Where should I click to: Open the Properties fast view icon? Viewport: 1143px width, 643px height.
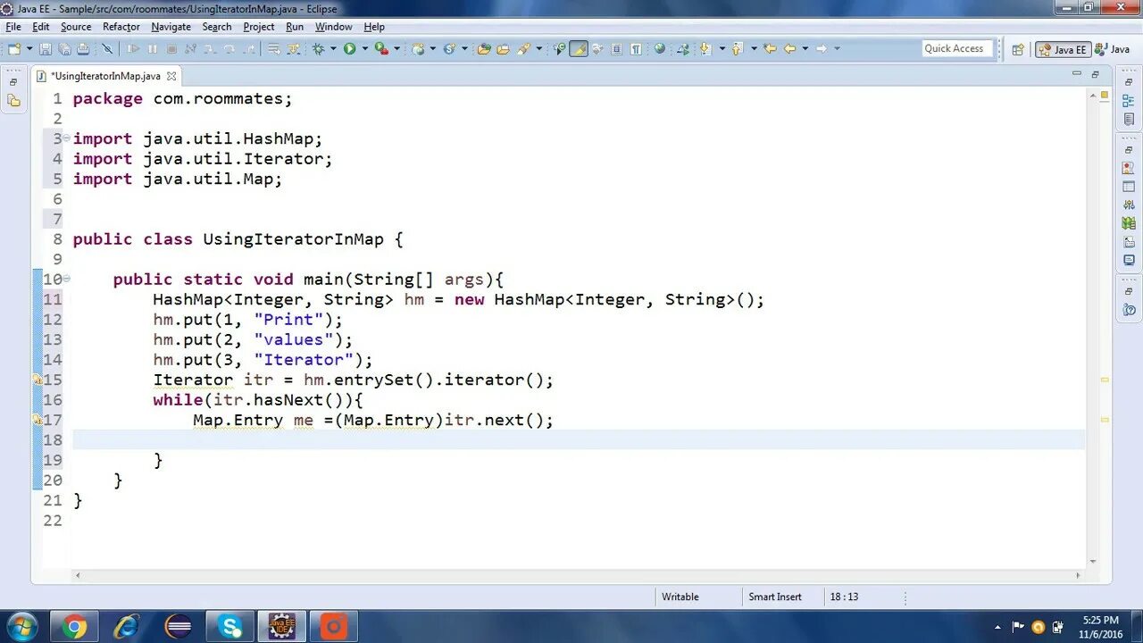(1129, 187)
